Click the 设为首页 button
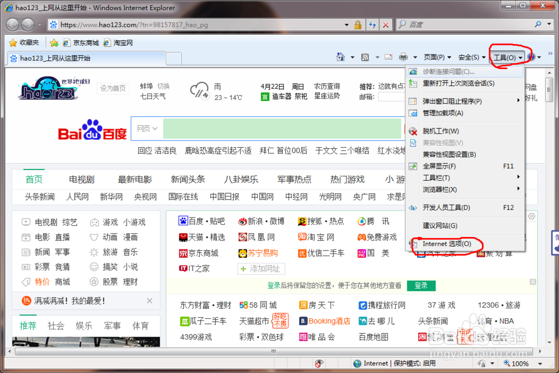Image resolution: width=559 pixels, height=373 pixels. 113,88
